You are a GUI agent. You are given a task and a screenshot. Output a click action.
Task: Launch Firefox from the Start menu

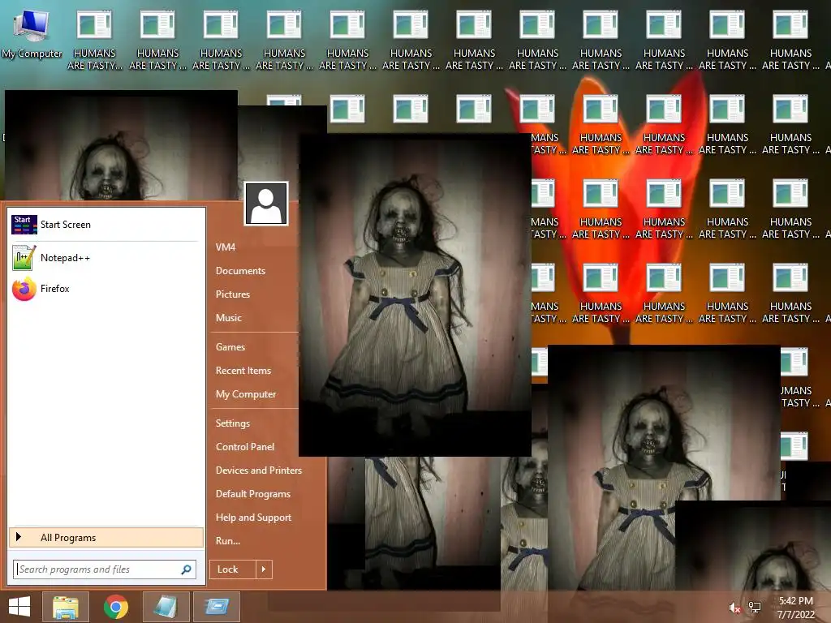coord(106,289)
